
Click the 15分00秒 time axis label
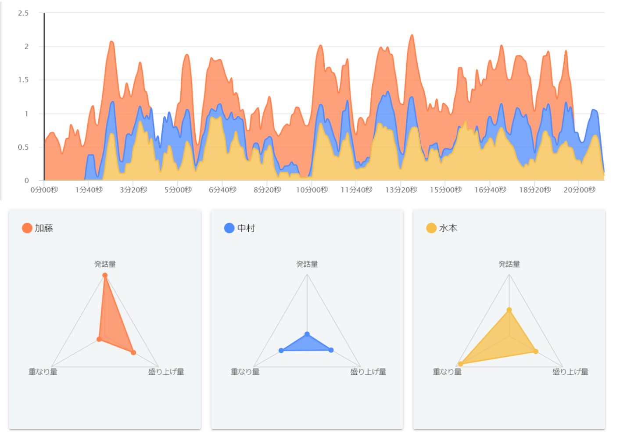coord(446,190)
